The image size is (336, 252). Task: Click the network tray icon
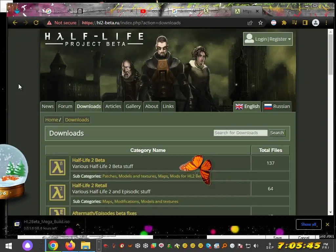(x=248, y=246)
